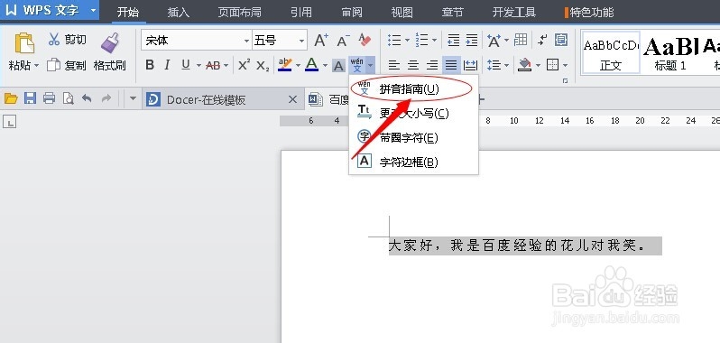This screenshot has width=720, height=343.
Task: Click the Copy (复制) button
Action: pyautogui.click(x=67, y=65)
